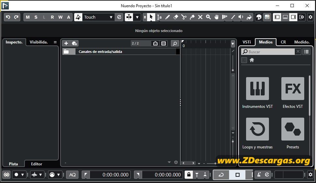Select the Time Warp tool

pos(225,17)
